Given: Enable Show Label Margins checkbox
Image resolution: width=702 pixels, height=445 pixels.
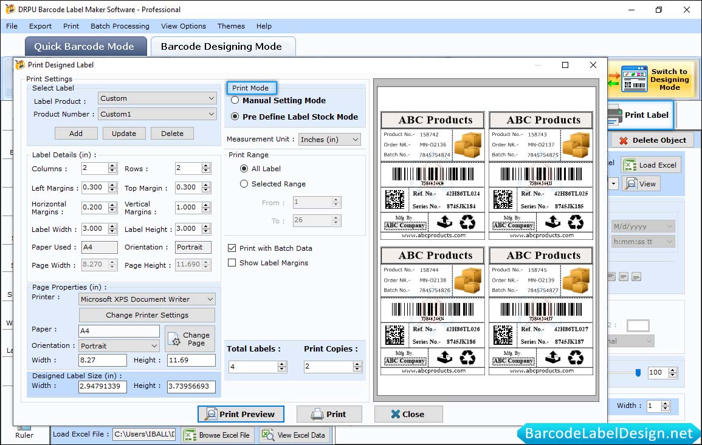Looking at the screenshot, I should click(x=232, y=263).
